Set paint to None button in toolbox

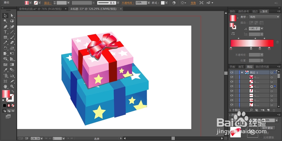click(x=13, y=106)
